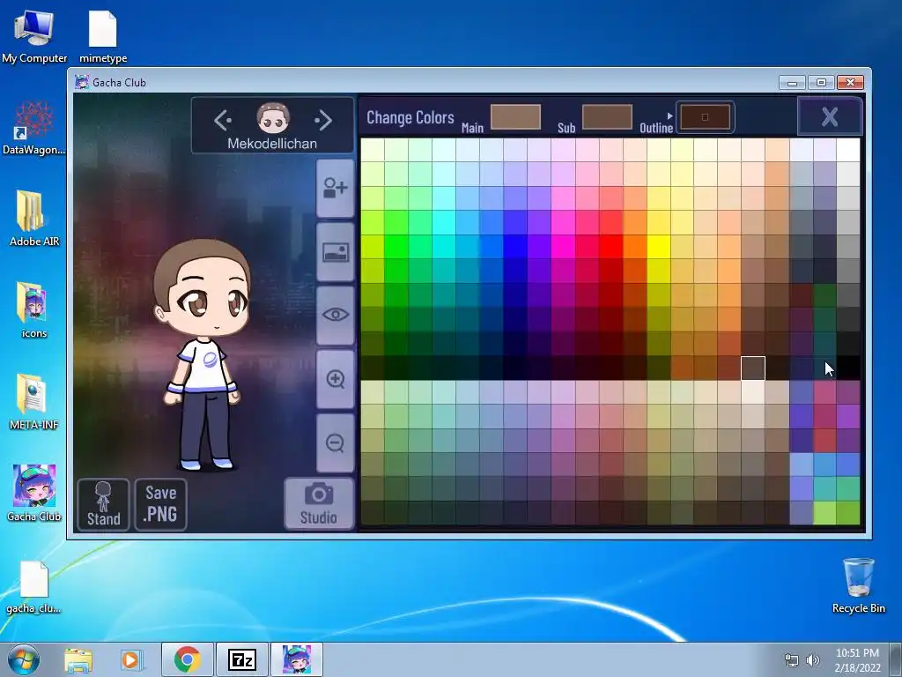
Task: Open Google Chrome from taskbar
Action: point(188,659)
